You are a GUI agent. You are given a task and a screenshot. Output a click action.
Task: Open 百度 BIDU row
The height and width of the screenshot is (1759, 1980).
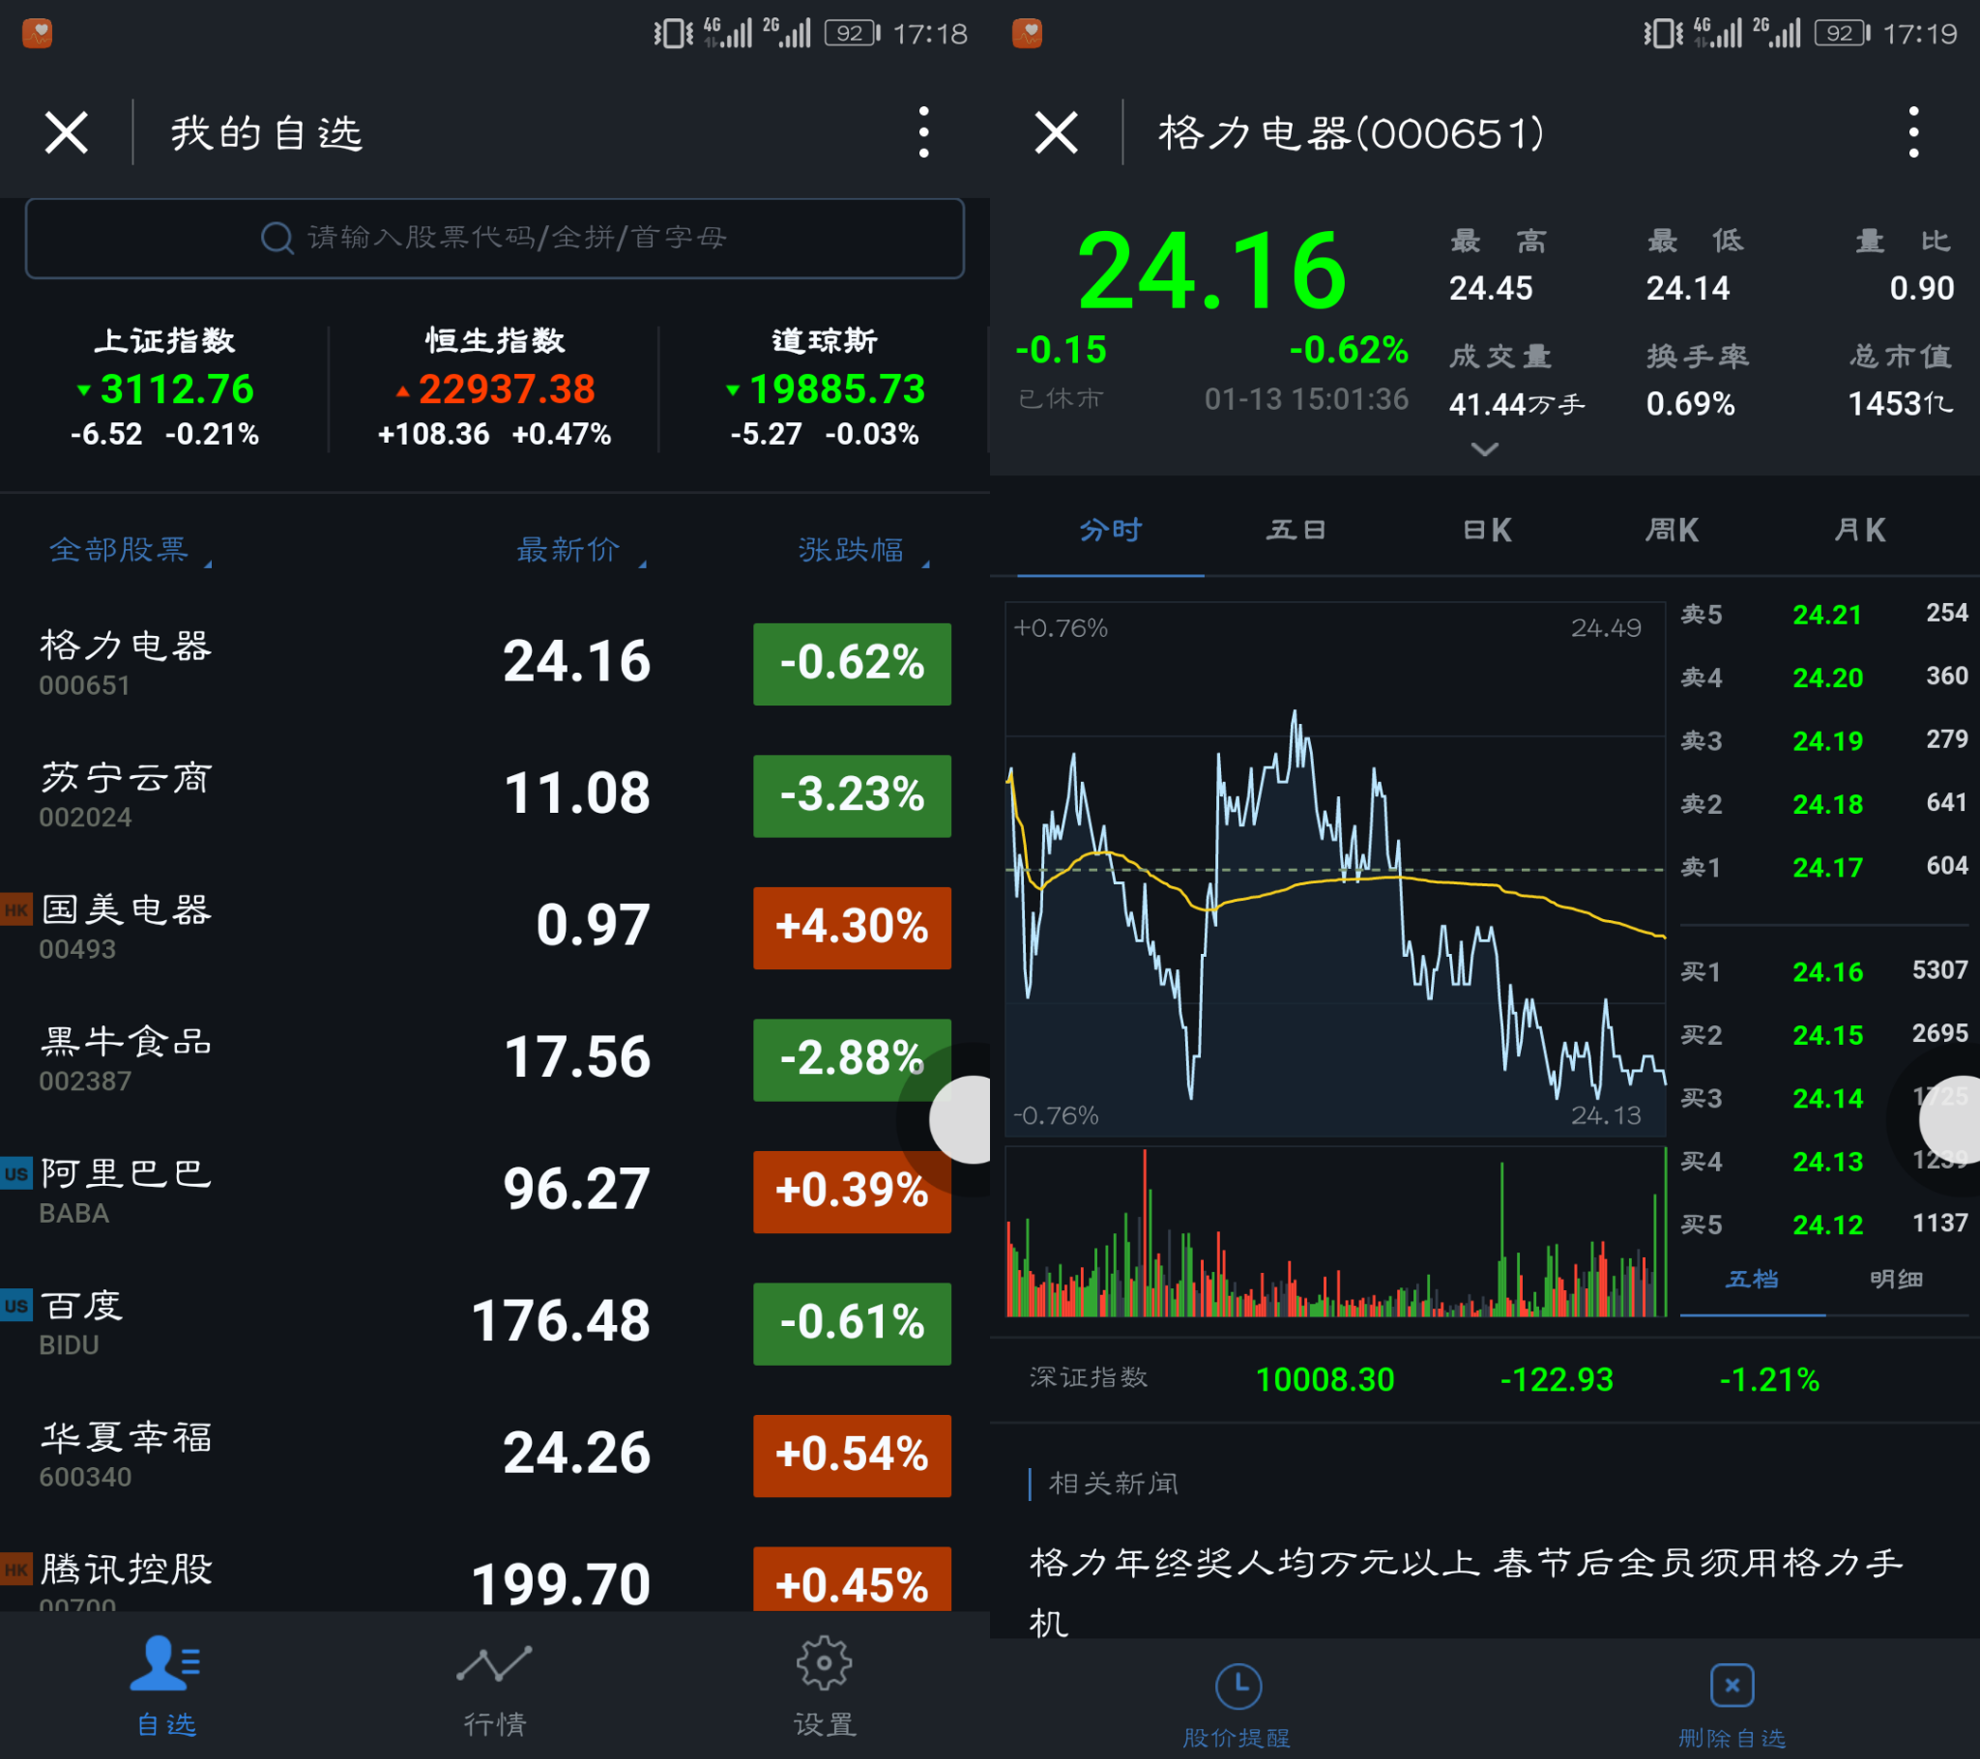[x=495, y=1322]
